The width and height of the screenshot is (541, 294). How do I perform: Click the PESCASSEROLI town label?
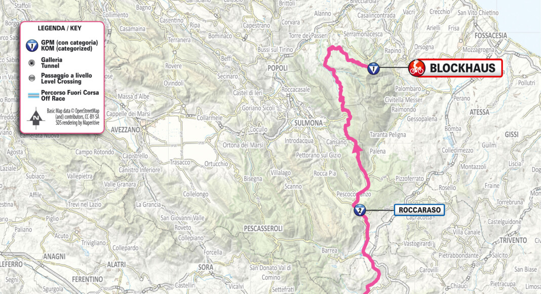(x=263, y=229)
